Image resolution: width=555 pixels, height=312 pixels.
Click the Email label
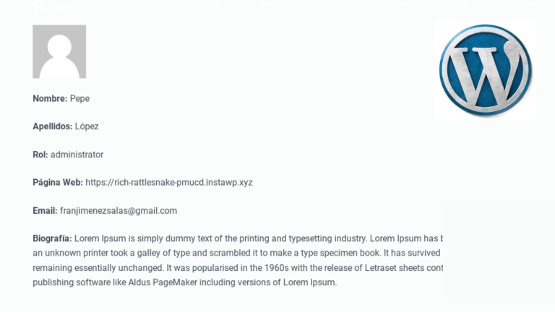coord(45,211)
